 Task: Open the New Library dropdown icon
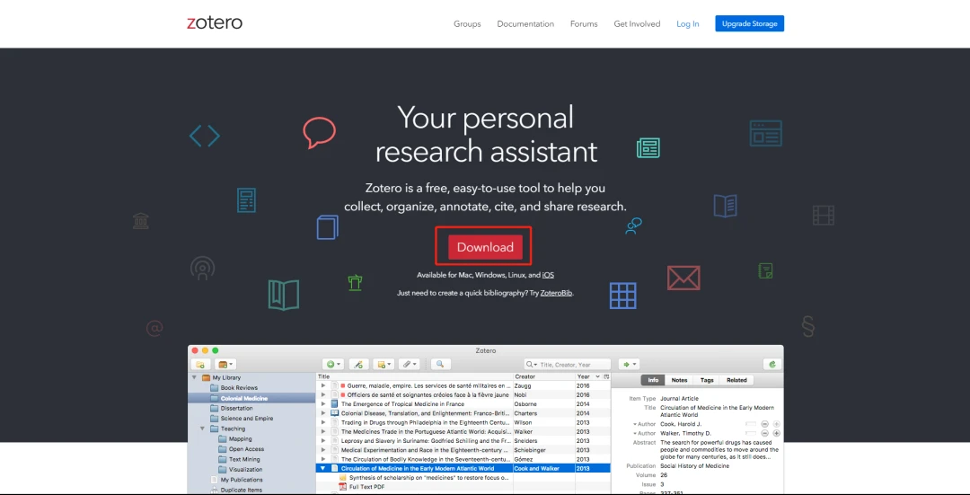[x=225, y=365]
